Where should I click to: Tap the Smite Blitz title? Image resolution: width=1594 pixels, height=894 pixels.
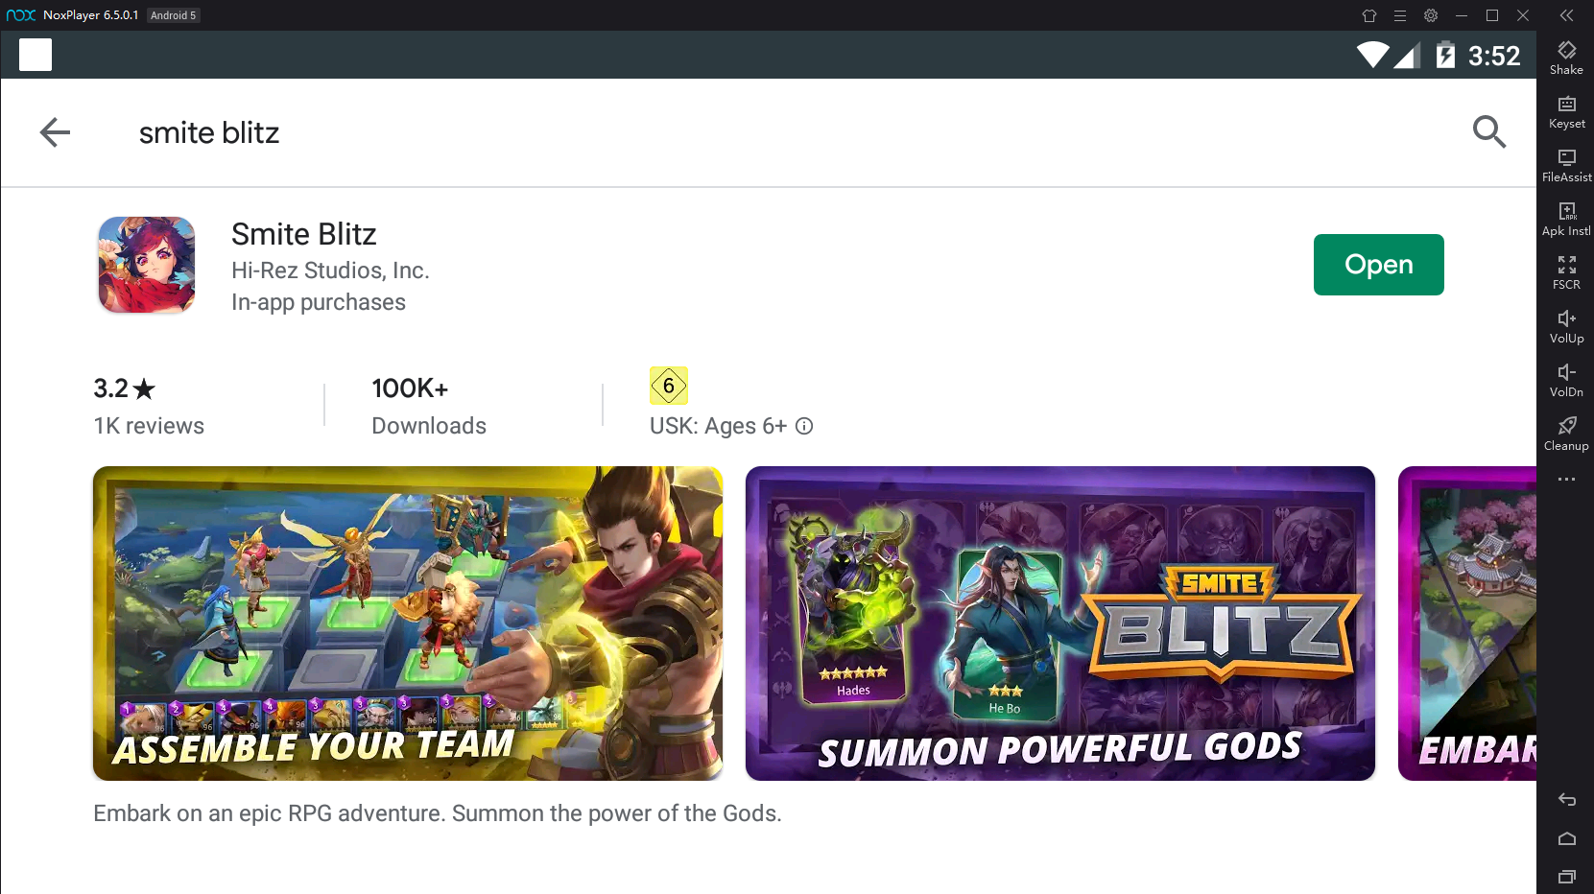coord(303,234)
